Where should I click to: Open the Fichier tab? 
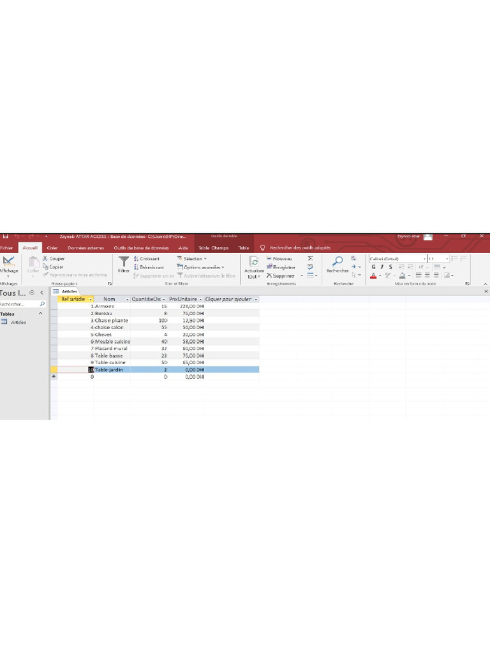point(6,248)
